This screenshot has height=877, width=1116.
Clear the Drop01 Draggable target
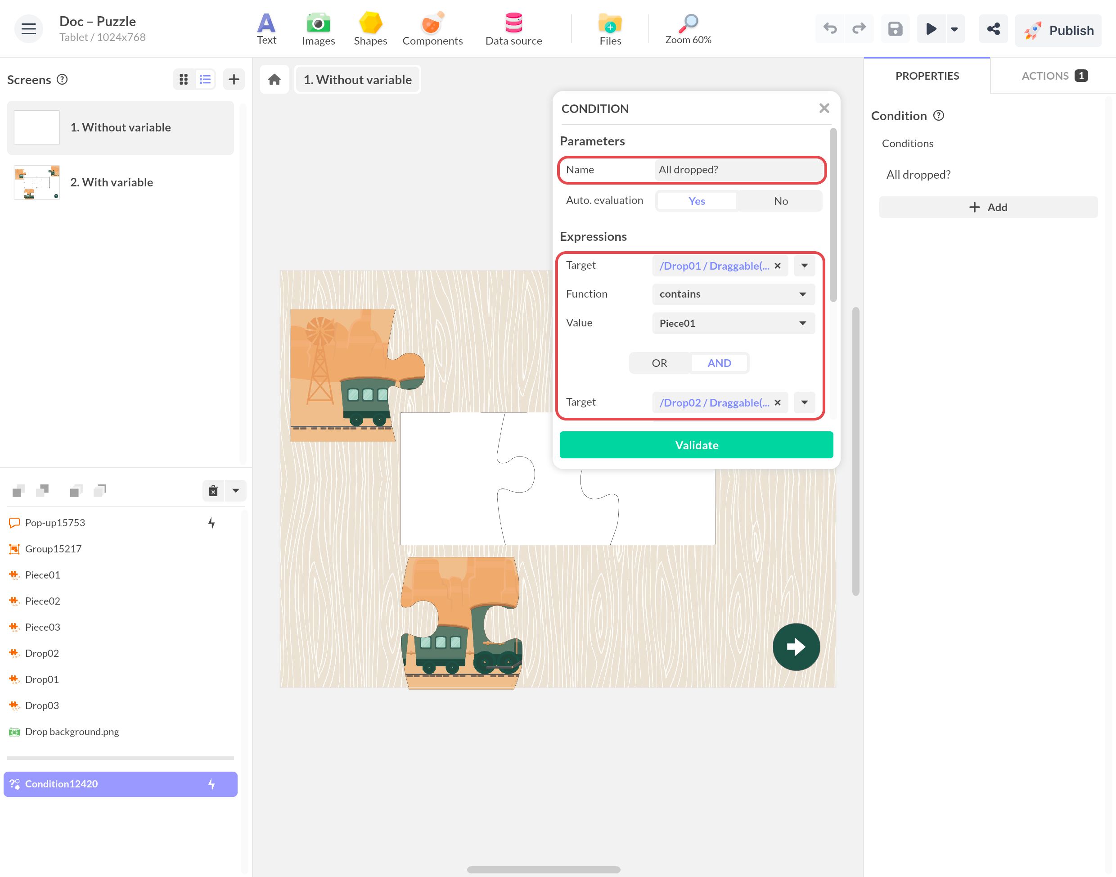coord(777,266)
